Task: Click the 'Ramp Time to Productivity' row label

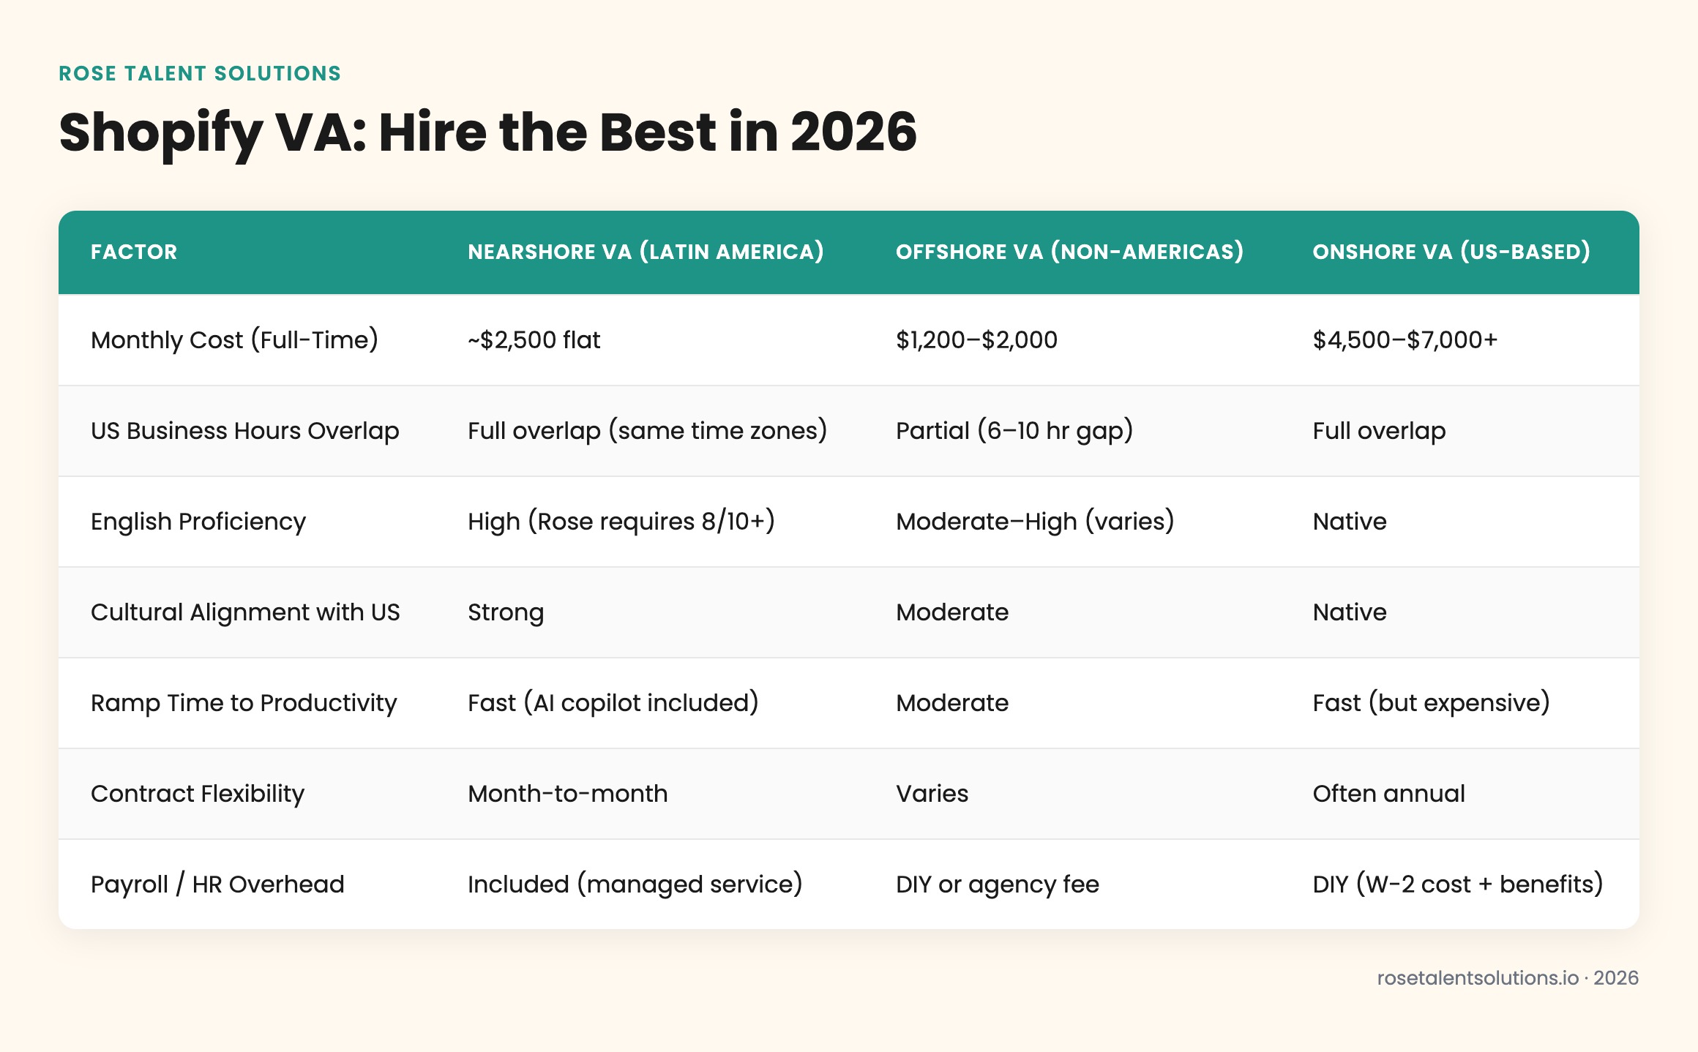Action: click(x=244, y=703)
